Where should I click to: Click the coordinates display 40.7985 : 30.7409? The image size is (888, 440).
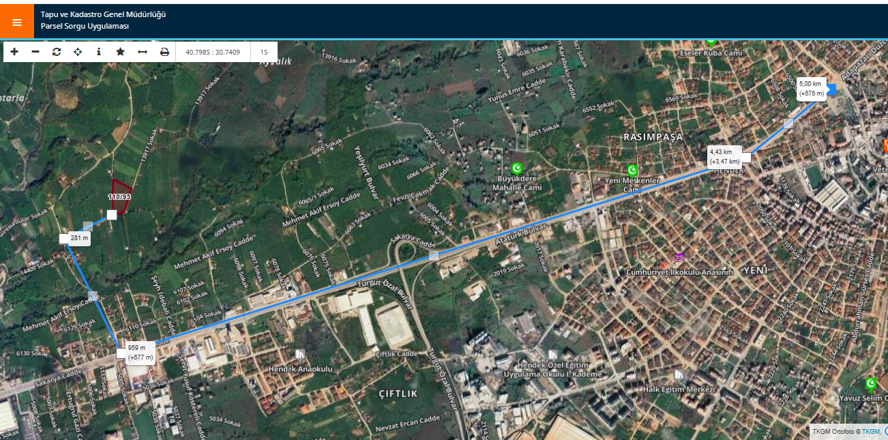[213, 52]
